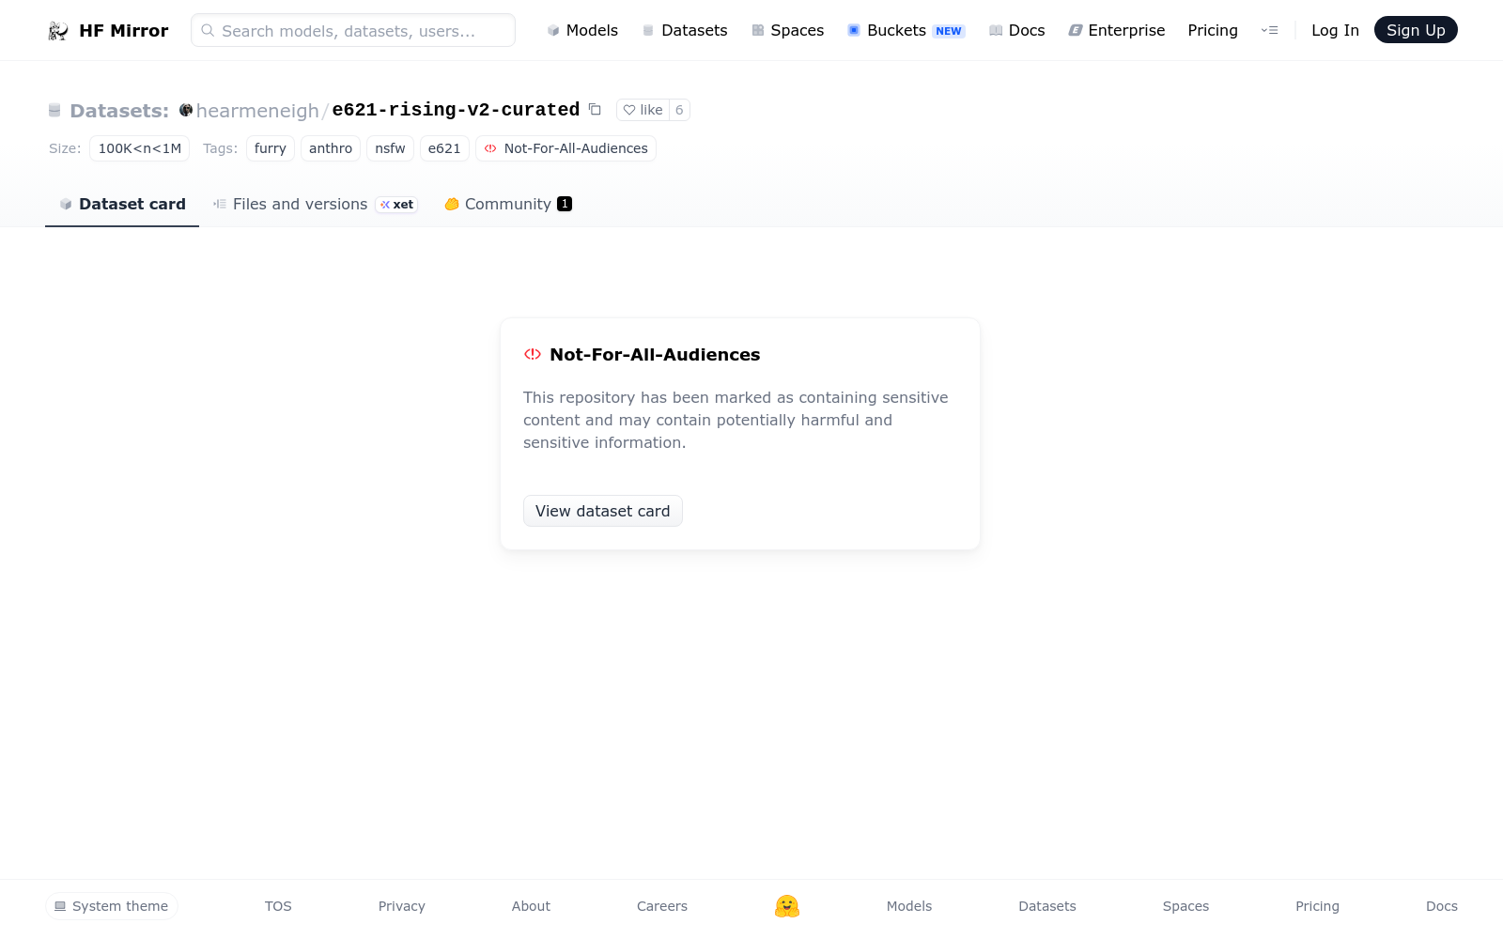This screenshot has height=939, width=1503.
Task: Switch to Files and versions tab
Action: [x=315, y=204]
